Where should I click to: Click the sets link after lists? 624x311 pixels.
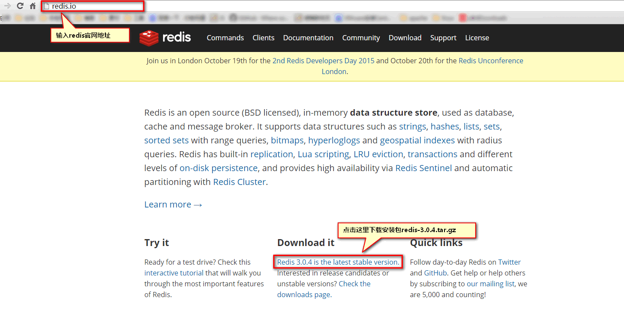492,126
